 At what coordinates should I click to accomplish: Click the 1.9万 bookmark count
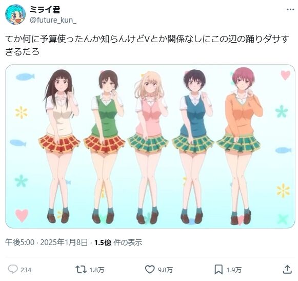234,270
